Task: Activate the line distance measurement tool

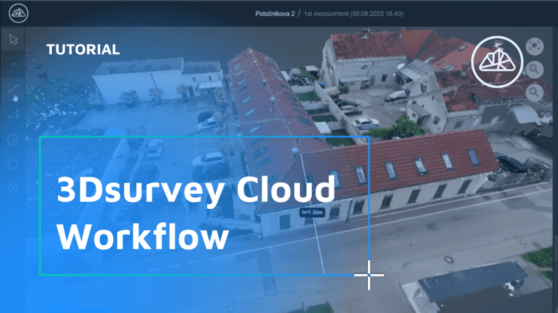Action: coord(14,88)
